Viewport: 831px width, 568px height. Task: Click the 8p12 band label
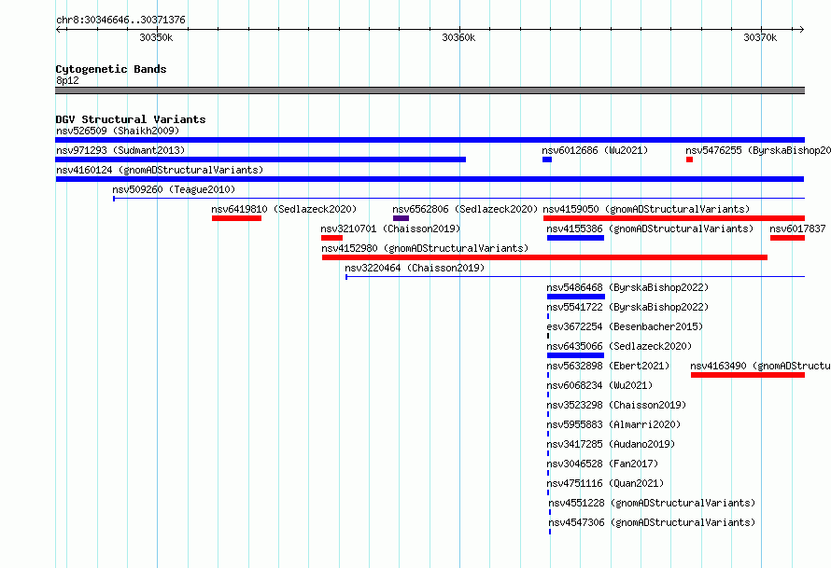coord(67,80)
